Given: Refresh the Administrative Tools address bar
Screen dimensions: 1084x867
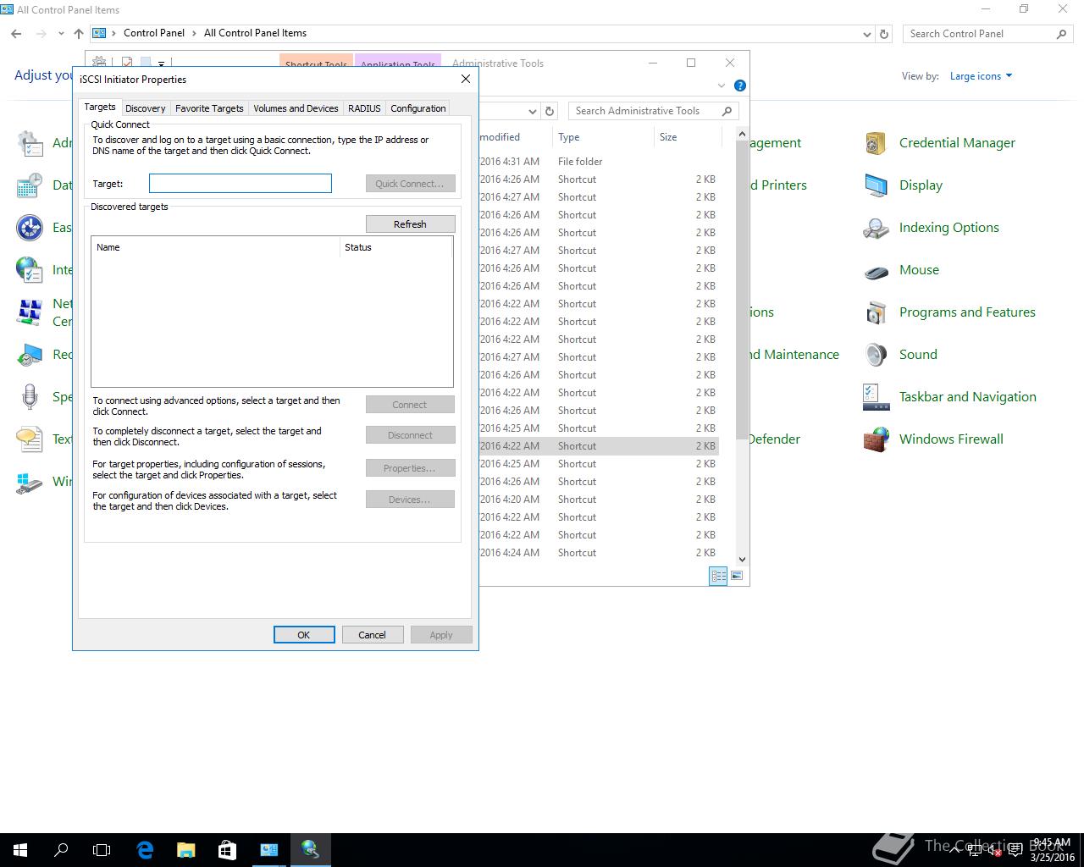Looking at the screenshot, I should click(550, 111).
